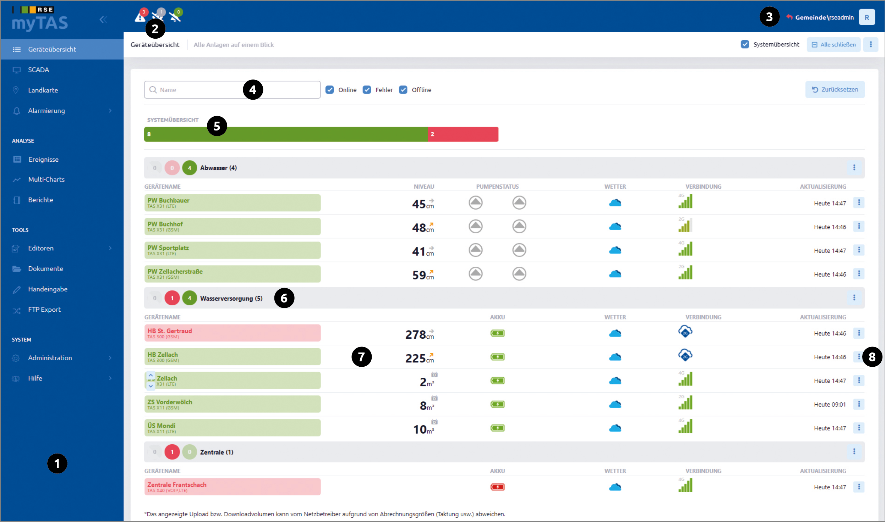
Task: Click the Zurücksetzen button
Action: [x=835, y=89]
